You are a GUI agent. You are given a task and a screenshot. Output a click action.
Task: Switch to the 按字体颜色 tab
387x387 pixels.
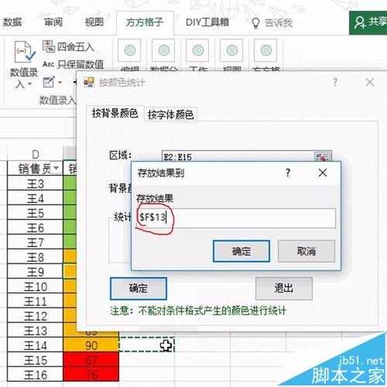(170, 115)
